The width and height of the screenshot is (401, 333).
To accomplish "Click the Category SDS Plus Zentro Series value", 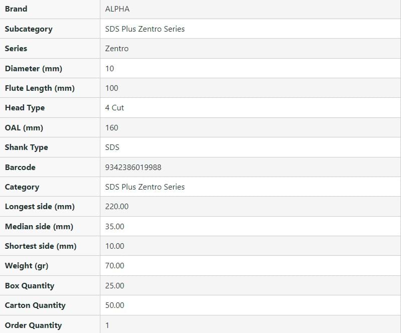I will 145,187.
